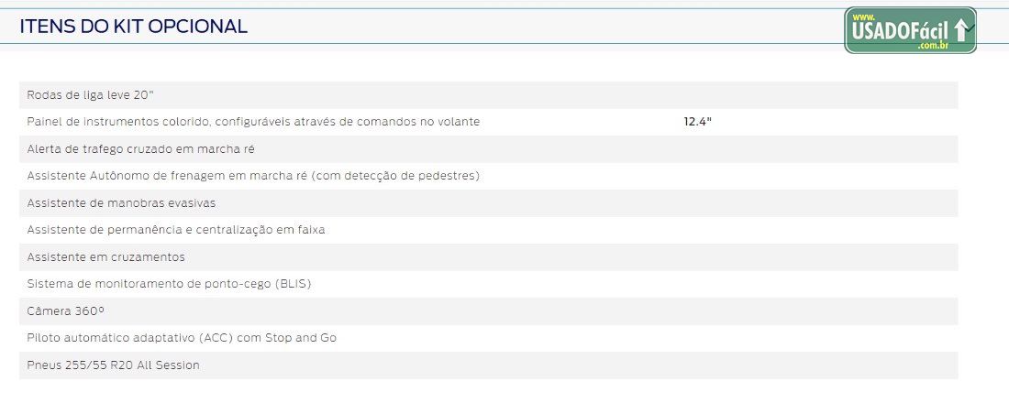Collapse the Itens do Kit Opcional chevron

tap(970, 27)
